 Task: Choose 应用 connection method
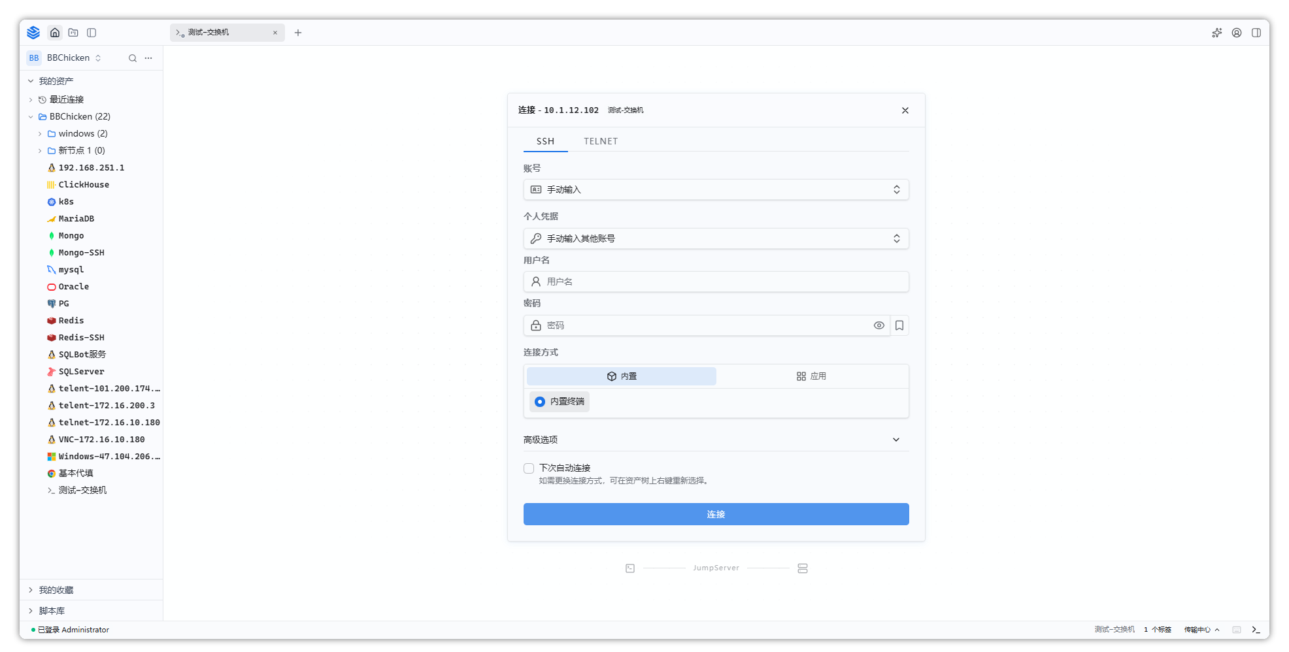811,376
